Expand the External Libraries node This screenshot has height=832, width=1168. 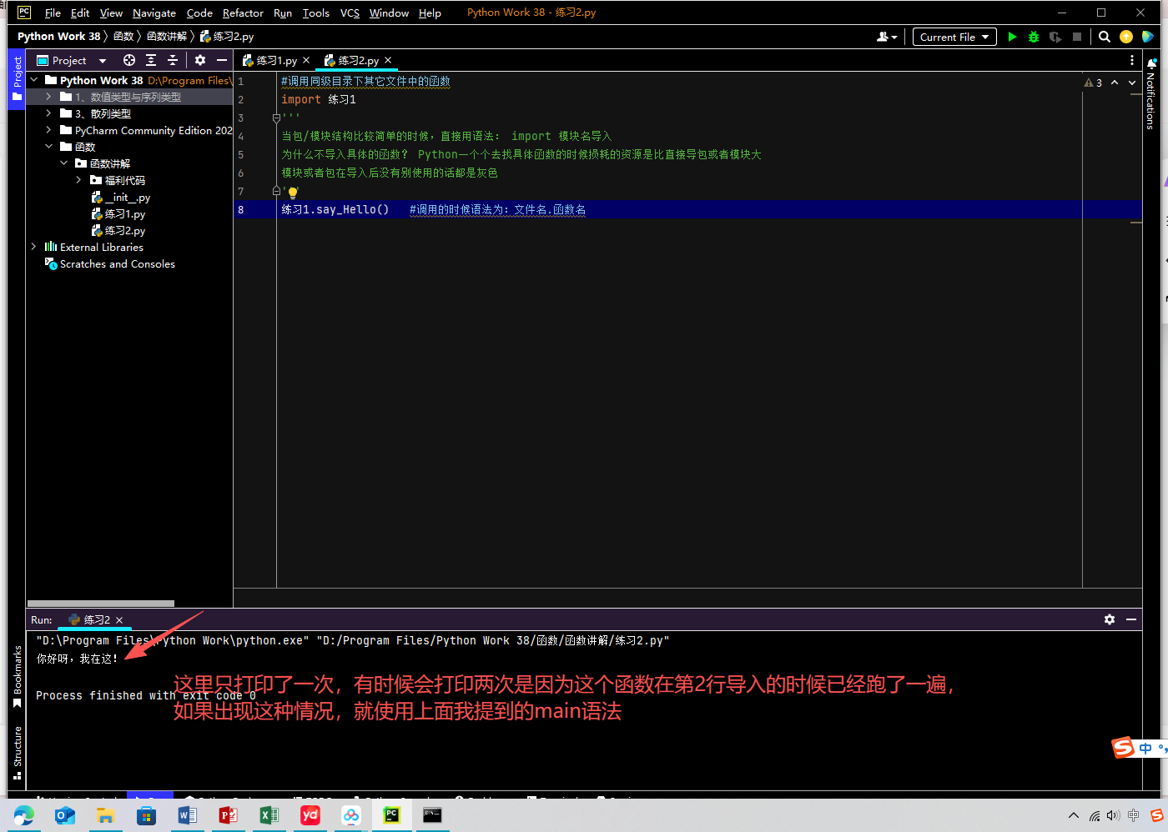[x=34, y=247]
